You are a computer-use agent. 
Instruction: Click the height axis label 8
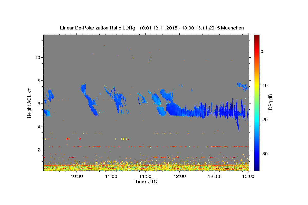tap(39, 80)
